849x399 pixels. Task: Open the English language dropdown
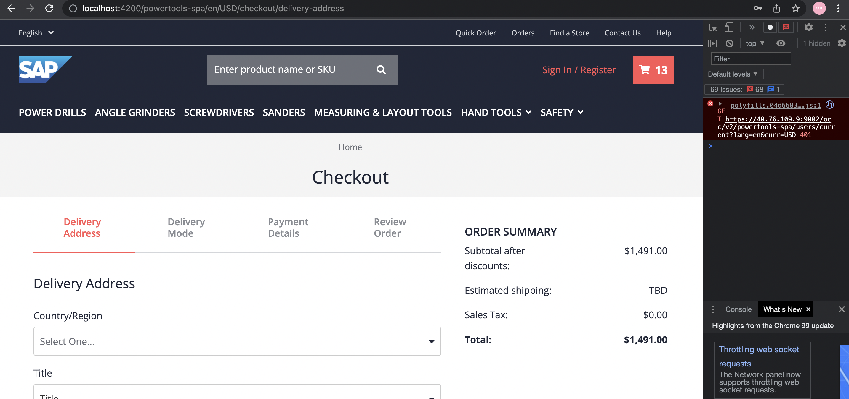[x=36, y=33]
